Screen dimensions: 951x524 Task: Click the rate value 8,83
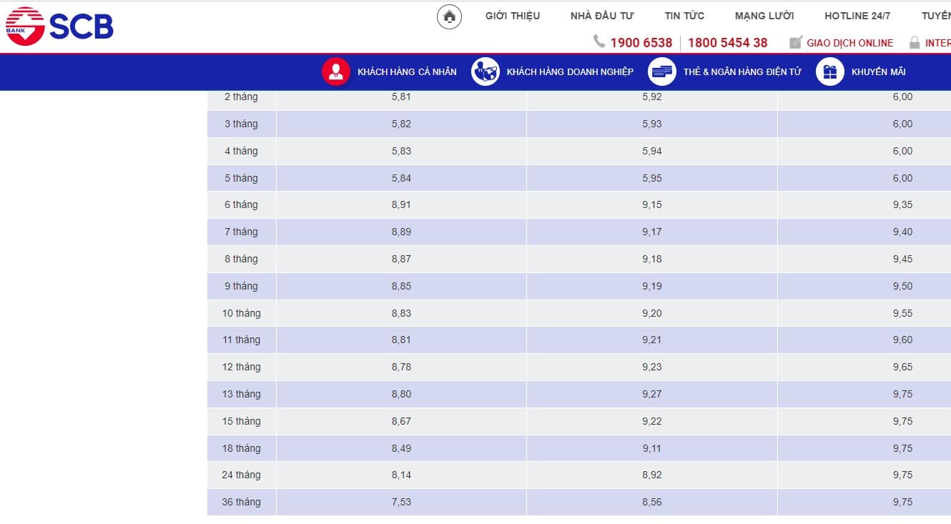tap(401, 313)
